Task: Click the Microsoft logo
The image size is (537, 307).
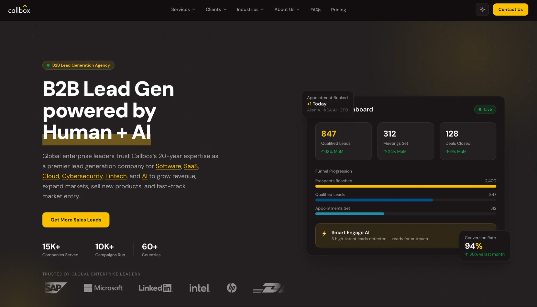Action: tap(103, 288)
